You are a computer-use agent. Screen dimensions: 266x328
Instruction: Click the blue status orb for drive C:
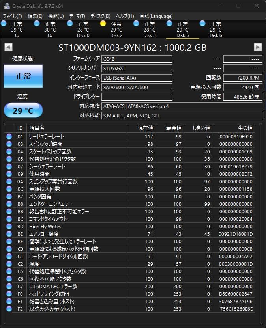point(4,24)
